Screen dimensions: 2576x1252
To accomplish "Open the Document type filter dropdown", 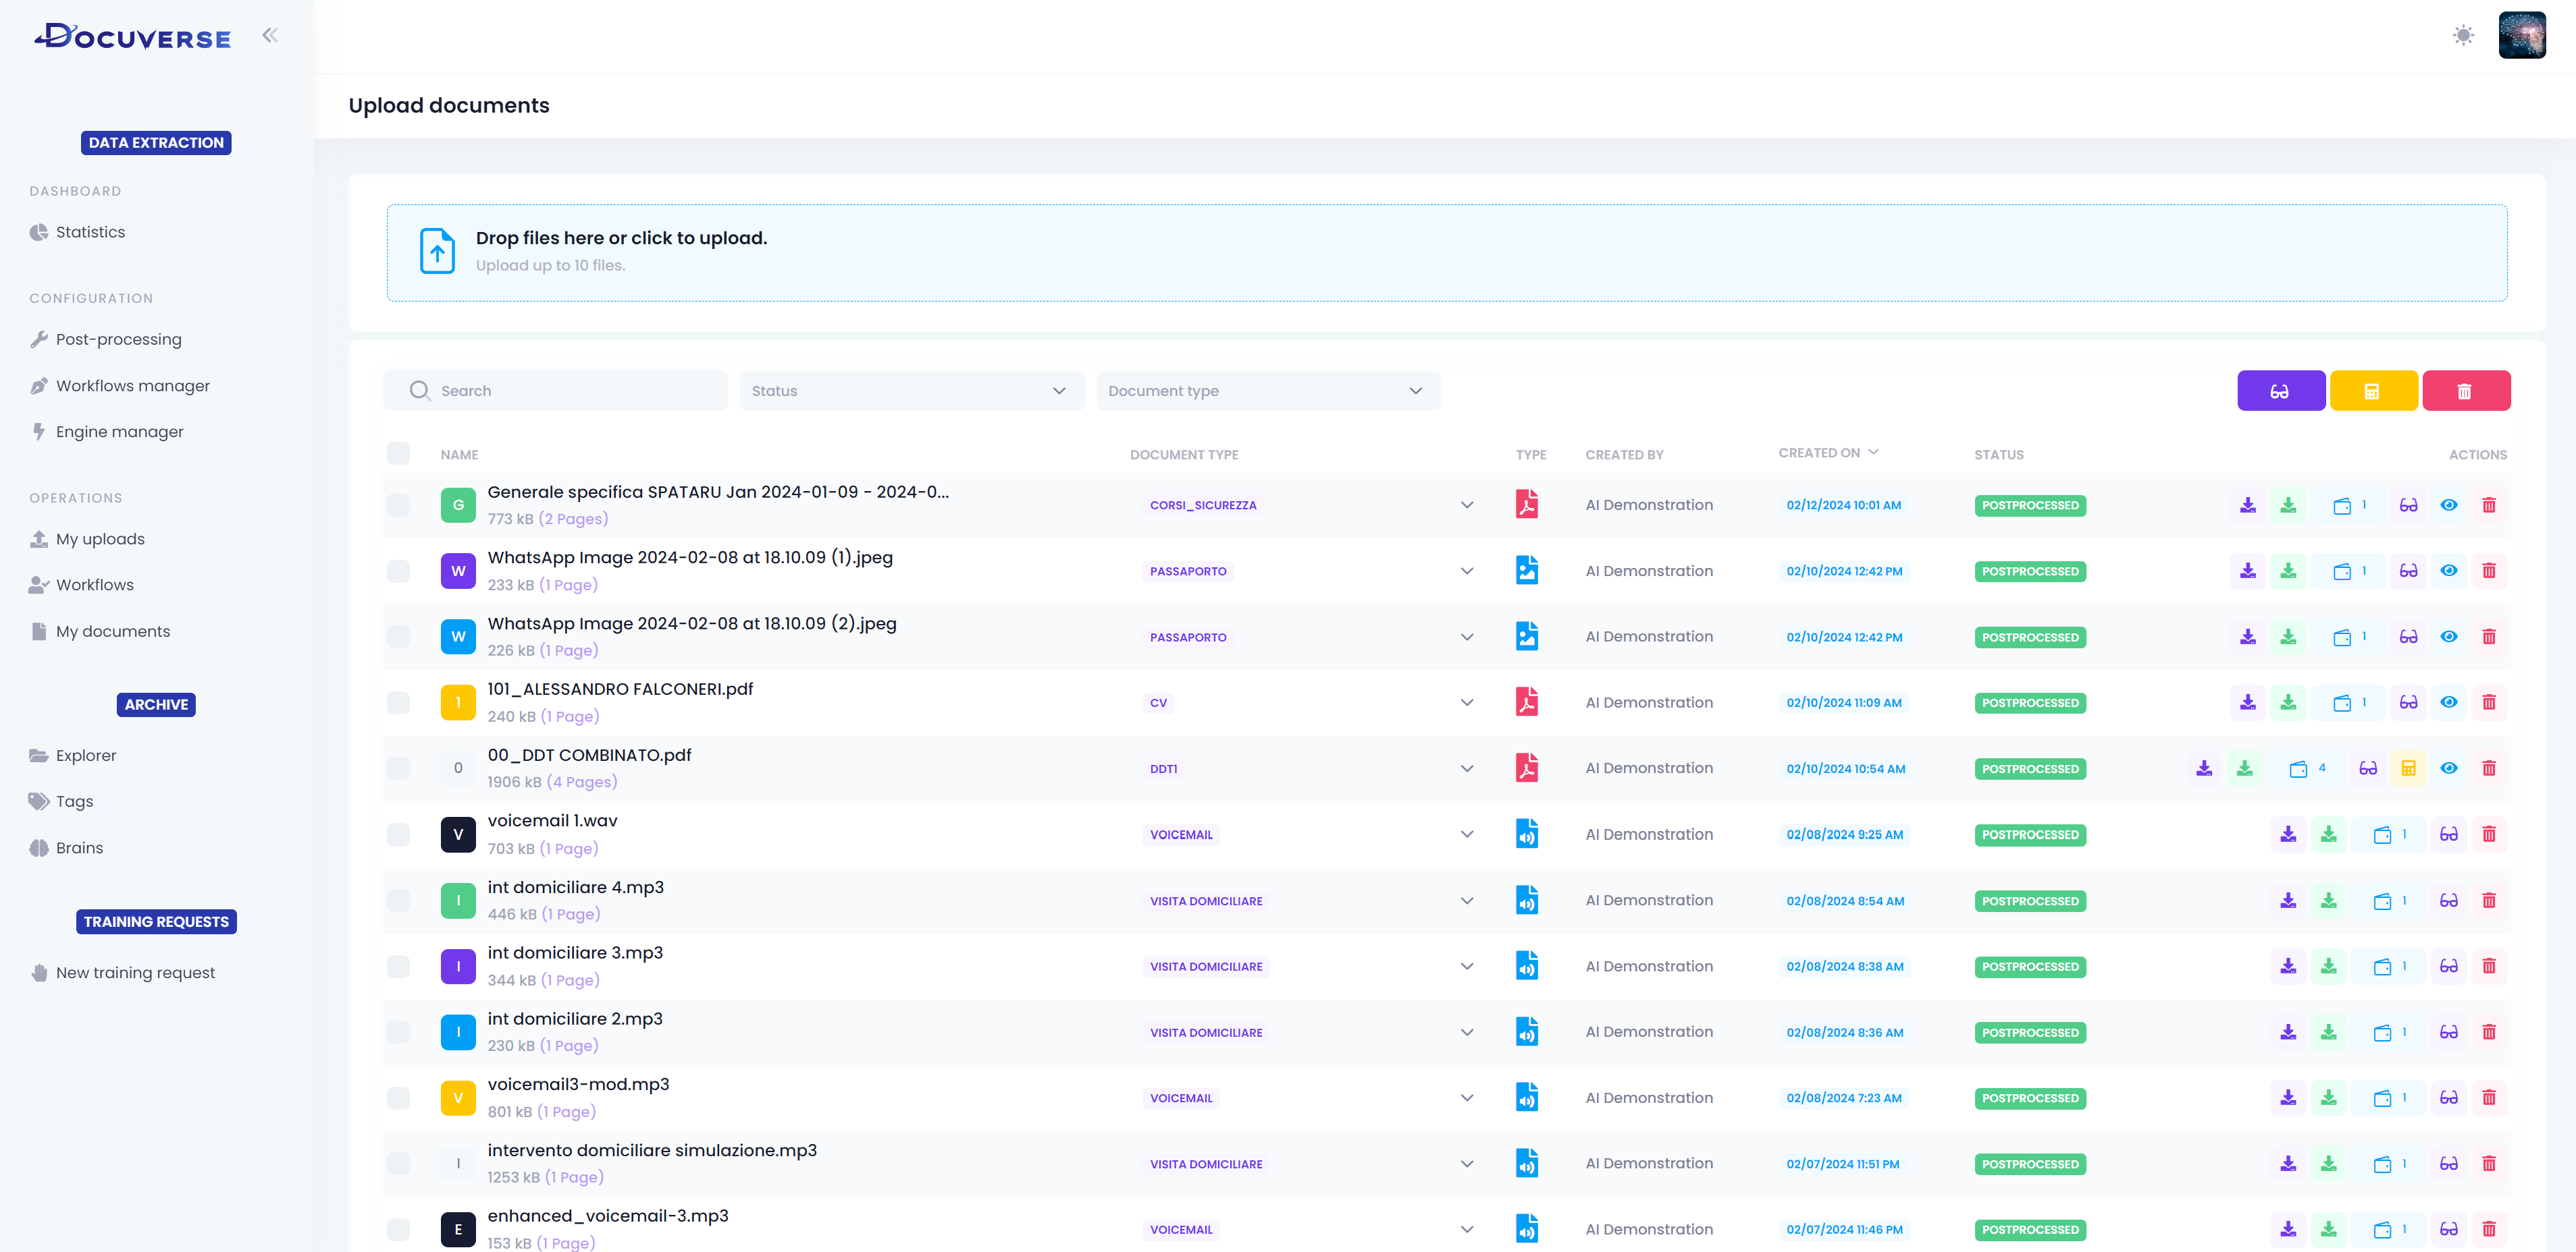I will click(x=1267, y=391).
